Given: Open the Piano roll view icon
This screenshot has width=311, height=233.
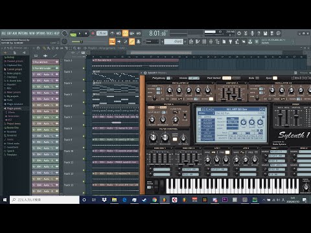Looking at the screenshot, I should 198,41.
